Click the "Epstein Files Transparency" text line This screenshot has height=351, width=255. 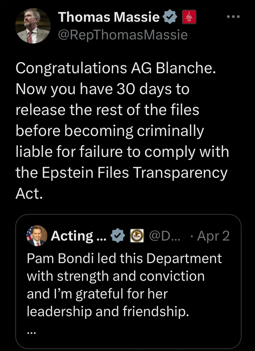(x=122, y=173)
